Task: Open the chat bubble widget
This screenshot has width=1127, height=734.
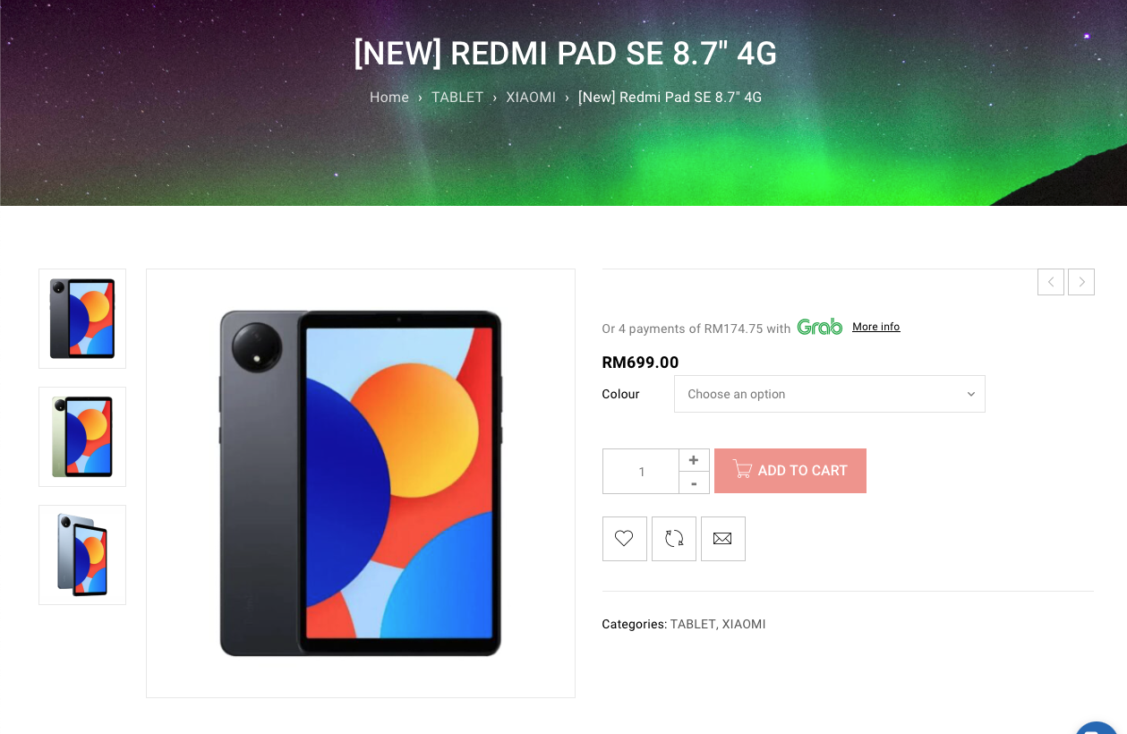Action: [1097, 728]
